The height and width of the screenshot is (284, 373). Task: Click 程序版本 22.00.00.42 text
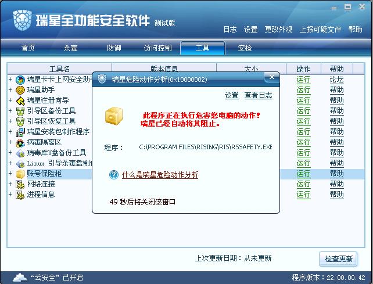point(328,278)
